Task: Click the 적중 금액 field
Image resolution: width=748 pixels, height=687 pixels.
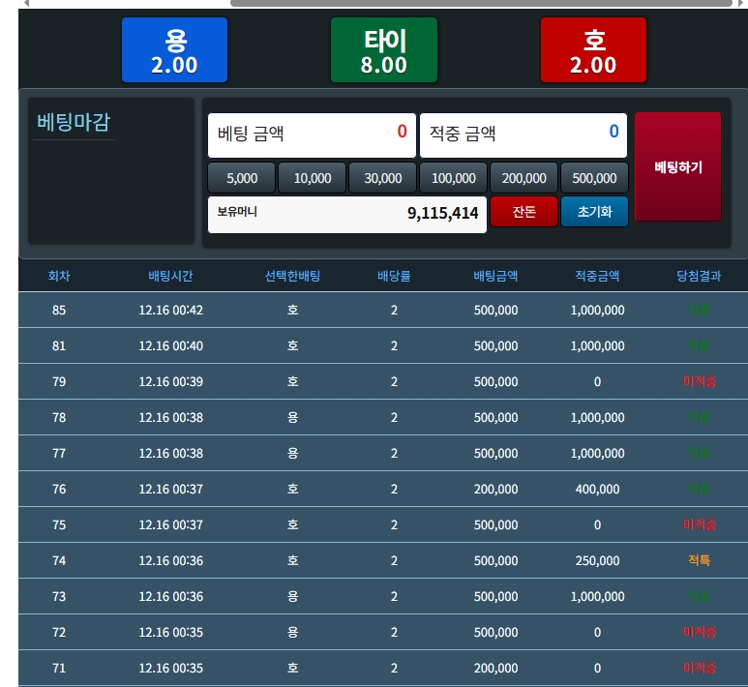Action: coord(523,134)
